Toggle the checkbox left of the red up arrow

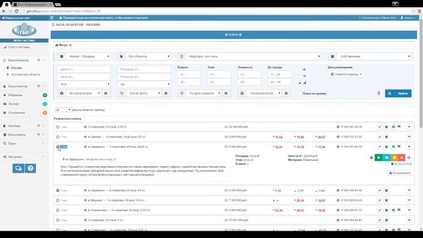pyautogui.click(x=300, y=69)
